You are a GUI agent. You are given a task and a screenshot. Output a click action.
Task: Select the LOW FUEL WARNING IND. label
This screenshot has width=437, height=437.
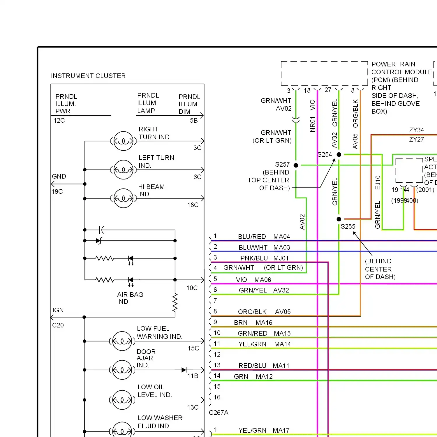(160, 333)
